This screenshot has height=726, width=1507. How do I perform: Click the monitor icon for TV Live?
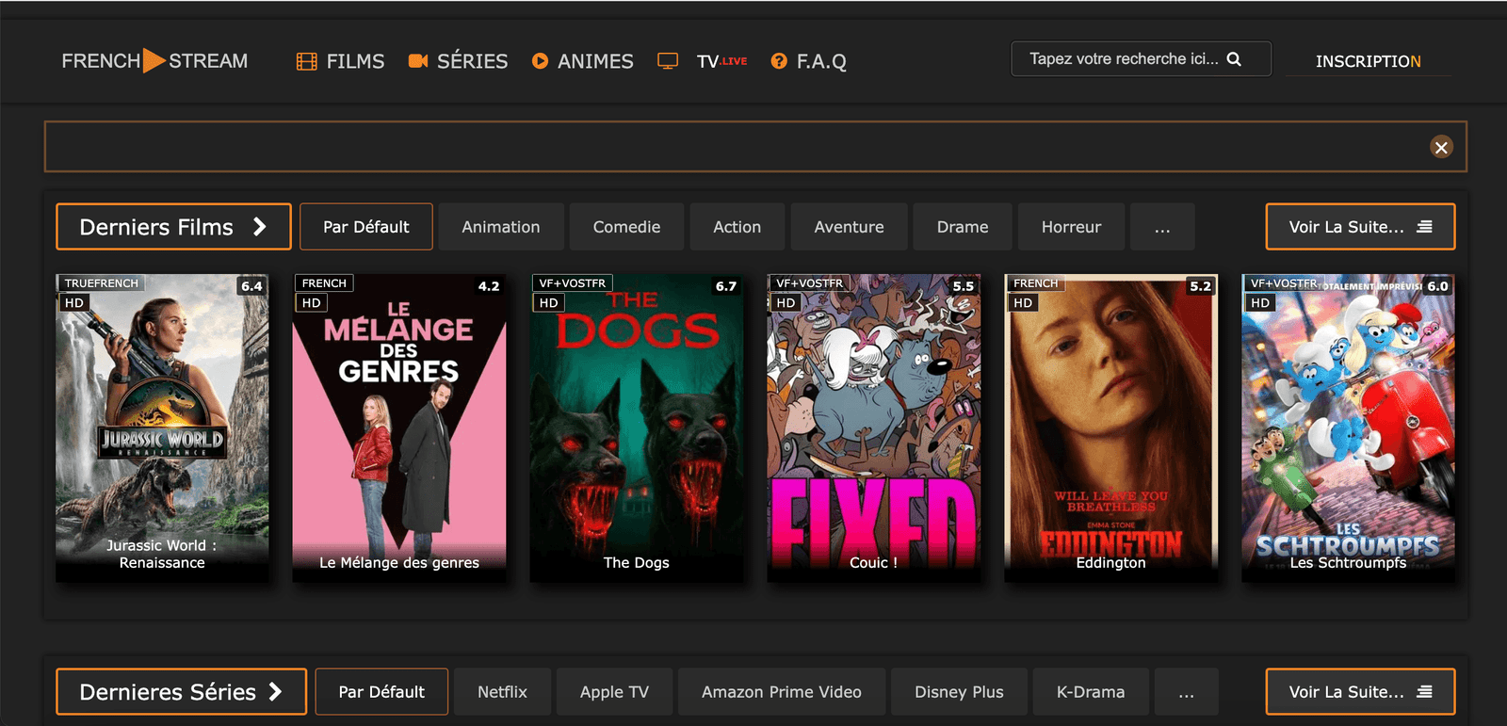[668, 61]
